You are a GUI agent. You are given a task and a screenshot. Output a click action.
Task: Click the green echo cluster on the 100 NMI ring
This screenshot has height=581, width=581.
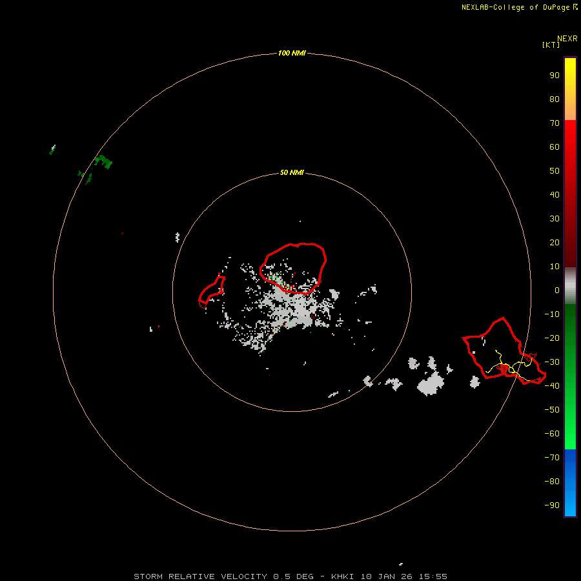103,162
